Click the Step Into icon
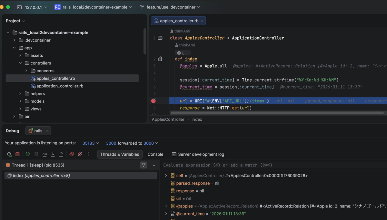The width and height of the screenshot is (387, 220). 53,154
